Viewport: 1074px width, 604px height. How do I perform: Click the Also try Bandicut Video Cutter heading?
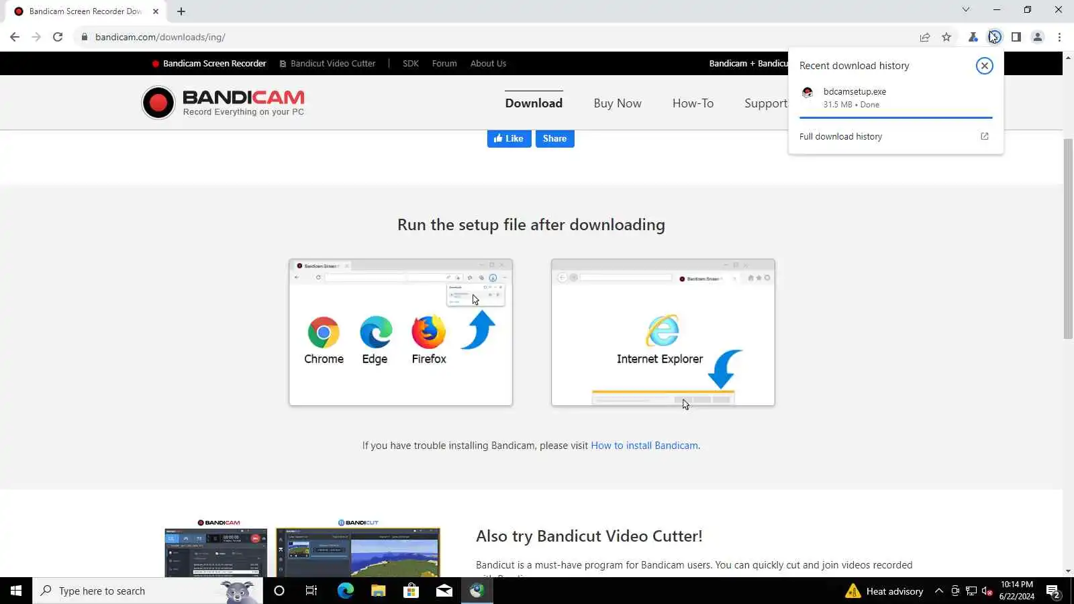[x=589, y=536]
